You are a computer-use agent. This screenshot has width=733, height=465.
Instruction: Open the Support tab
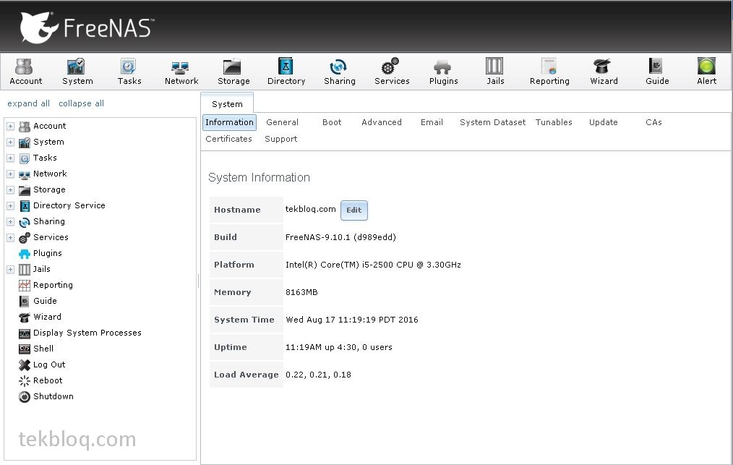coord(281,139)
